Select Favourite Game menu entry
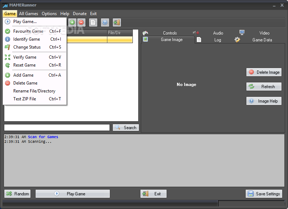 34,31
